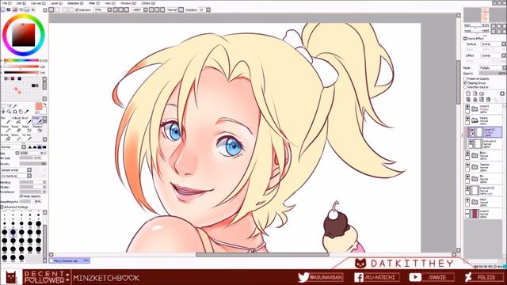Viewport: 507px width, 285px height.
Task: Open the Canvas menu
Action: (x=38, y=3)
